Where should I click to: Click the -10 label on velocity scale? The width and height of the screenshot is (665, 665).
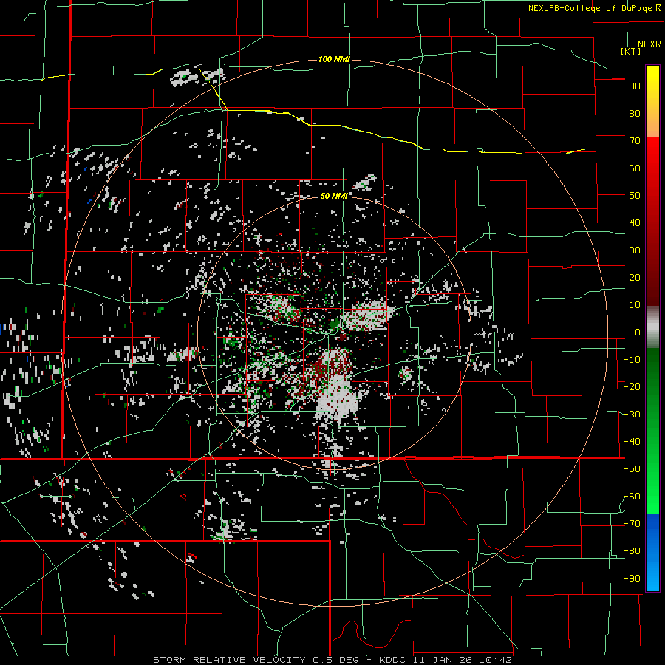pyautogui.click(x=632, y=360)
